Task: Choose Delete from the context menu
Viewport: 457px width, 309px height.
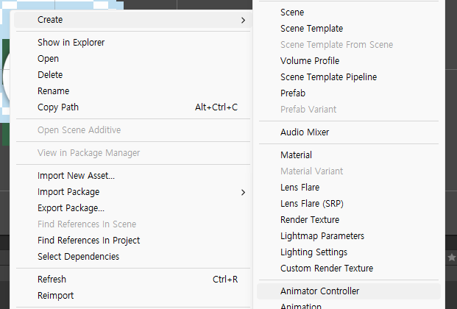Action: [50, 75]
